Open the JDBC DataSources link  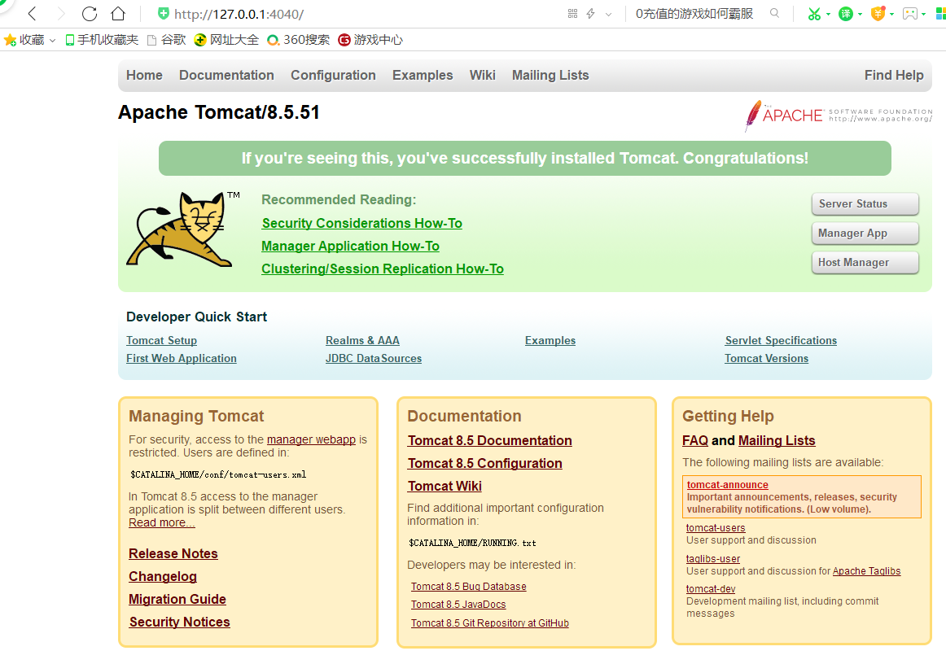tap(374, 358)
